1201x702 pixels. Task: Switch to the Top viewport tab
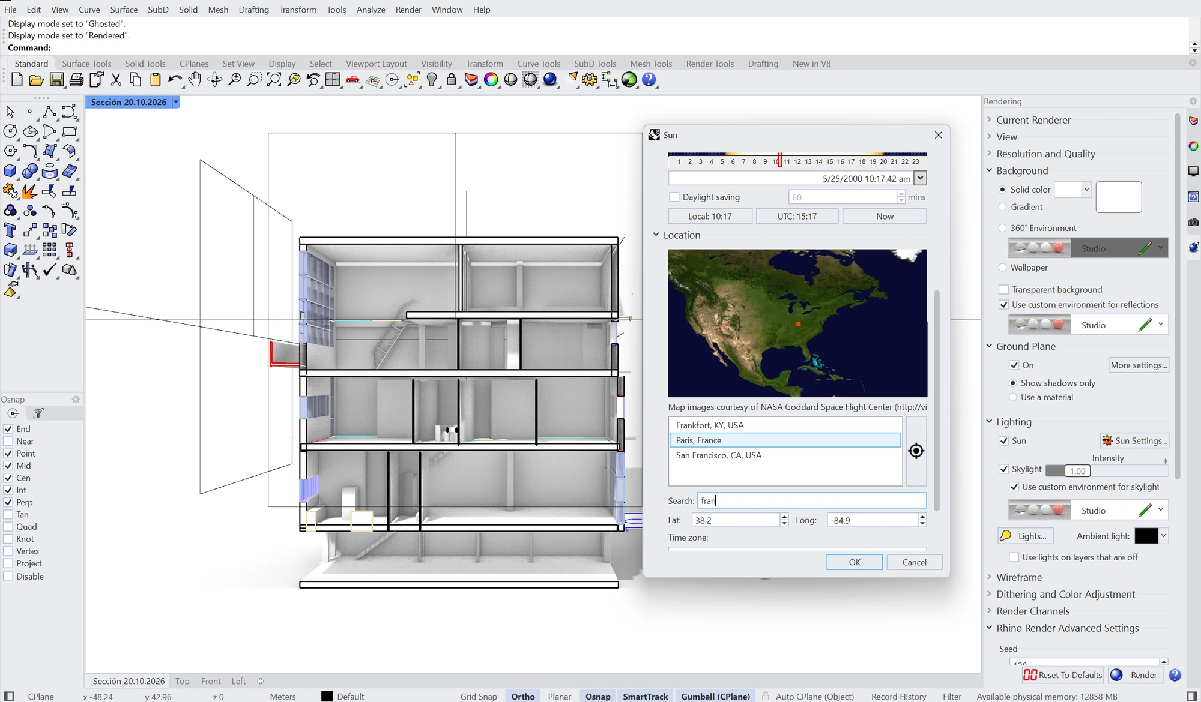pyautogui.click(x=182, y=681)
